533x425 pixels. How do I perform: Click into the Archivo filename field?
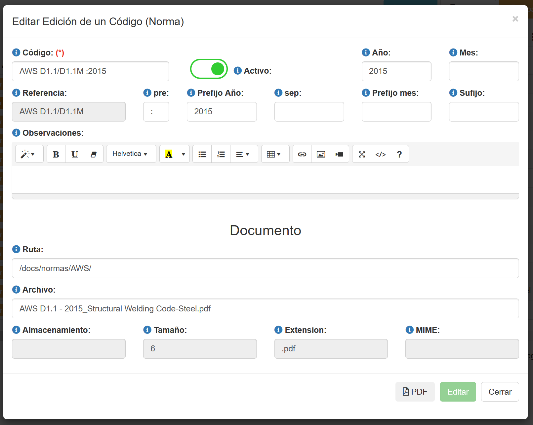click(x=265, y=308)
